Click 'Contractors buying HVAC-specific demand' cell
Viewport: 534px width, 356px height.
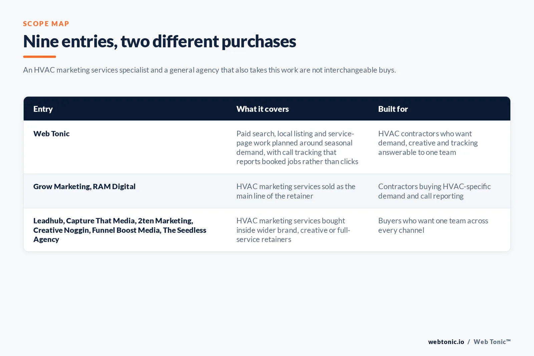click(434, 191)
